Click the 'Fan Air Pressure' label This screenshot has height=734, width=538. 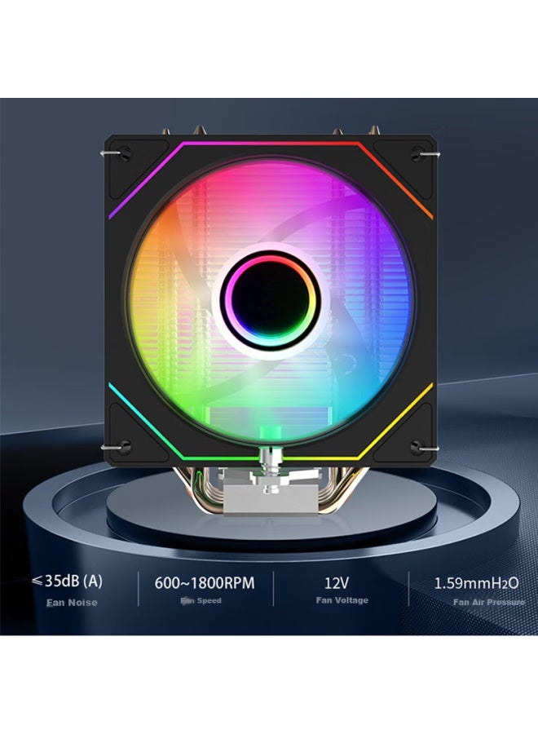[489, 602]
